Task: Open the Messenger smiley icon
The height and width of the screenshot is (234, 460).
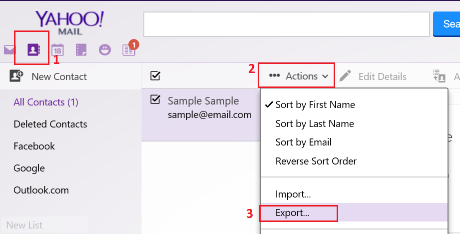Action: [x=105, y=49]
